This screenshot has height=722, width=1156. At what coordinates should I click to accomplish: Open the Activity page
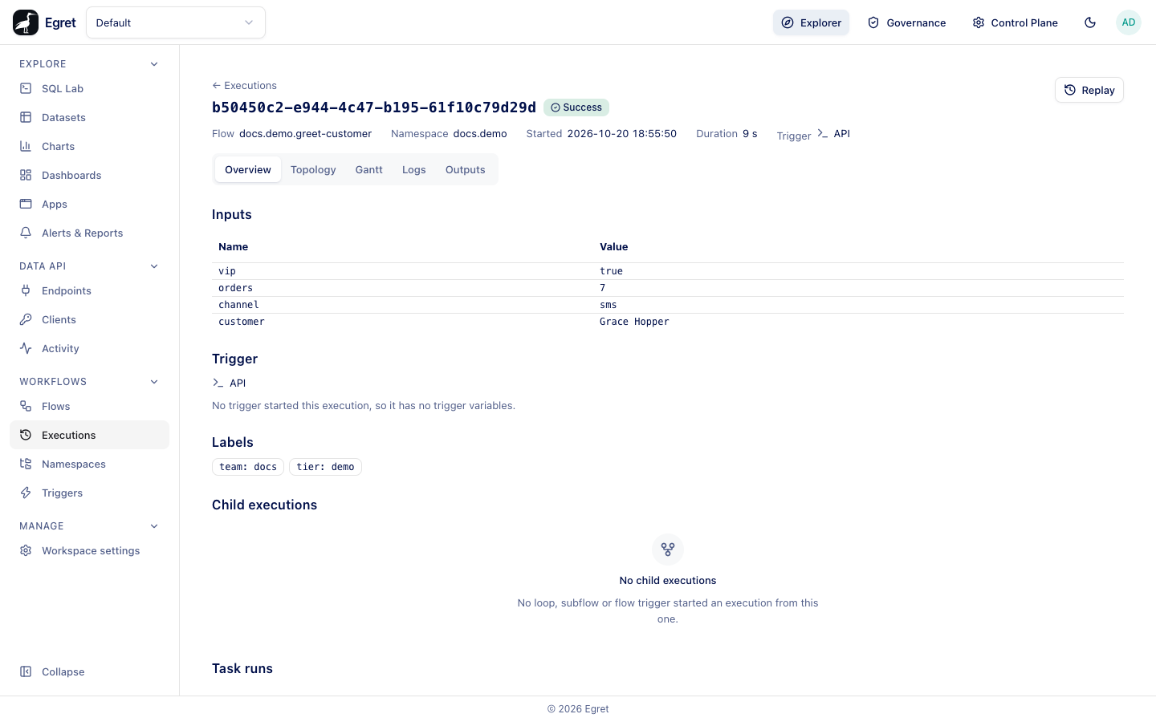[89, 348]
